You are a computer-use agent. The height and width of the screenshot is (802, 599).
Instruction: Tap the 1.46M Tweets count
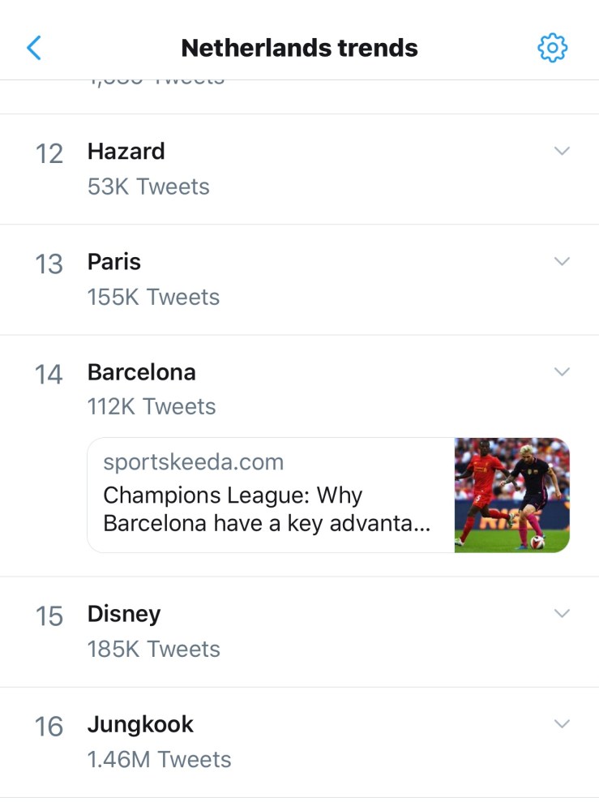pos(159,760)
